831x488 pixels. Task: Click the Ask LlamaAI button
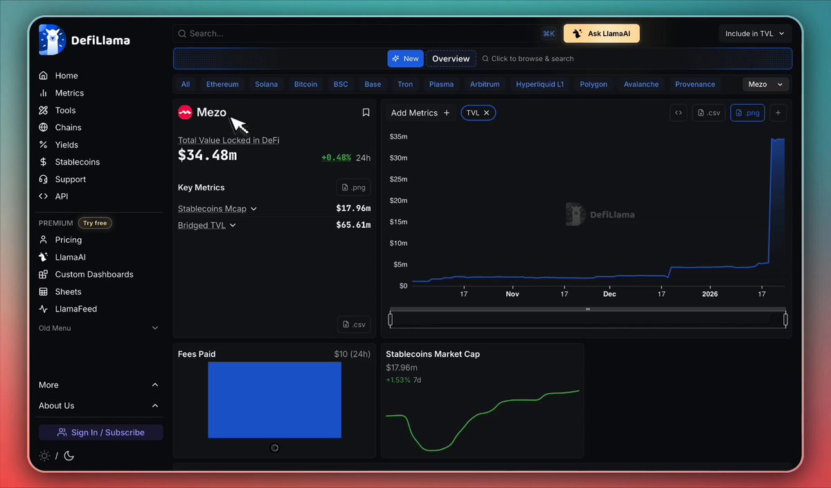[x=602, y=33]
